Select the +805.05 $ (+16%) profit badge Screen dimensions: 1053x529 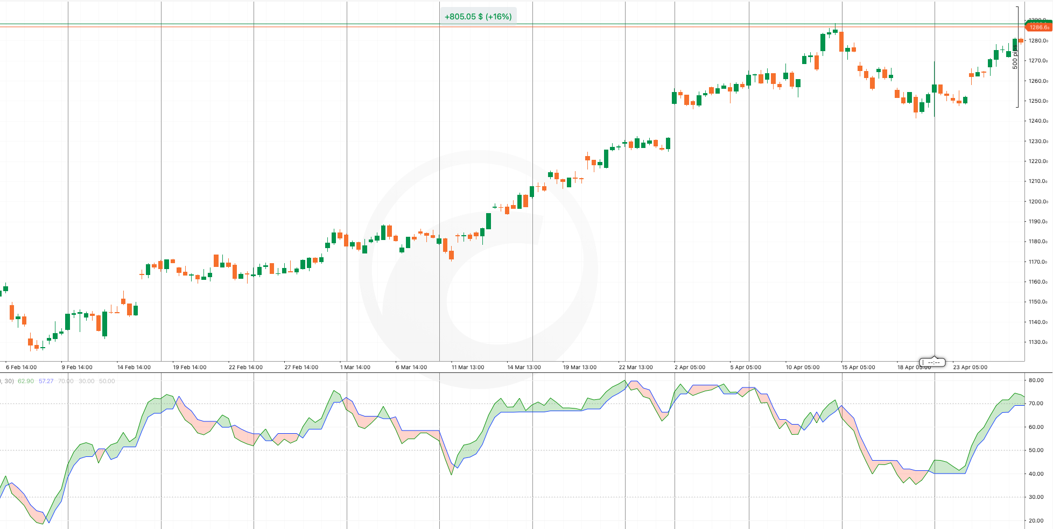click(x=478, y=16)
